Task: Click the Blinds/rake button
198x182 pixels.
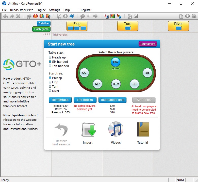Action: 60,100
